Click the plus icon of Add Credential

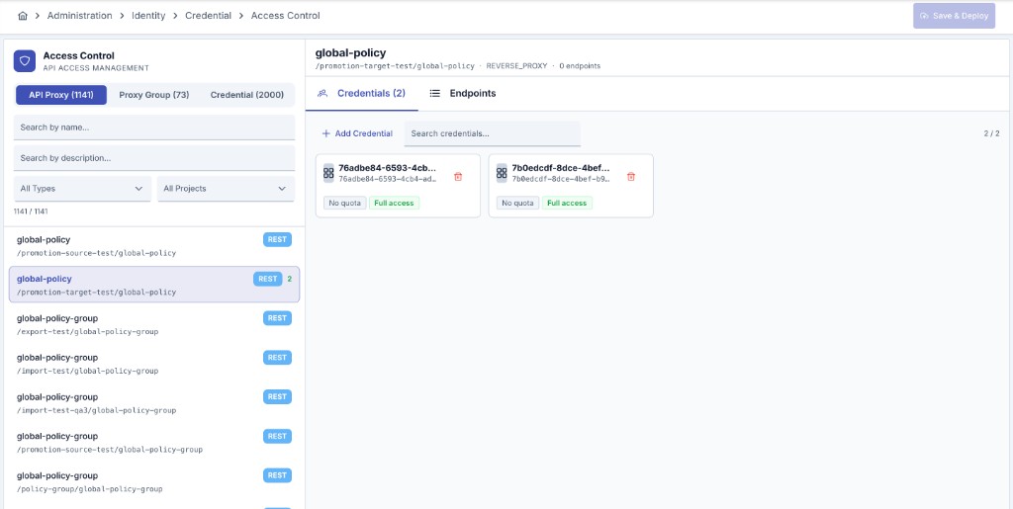click(326, 133)
